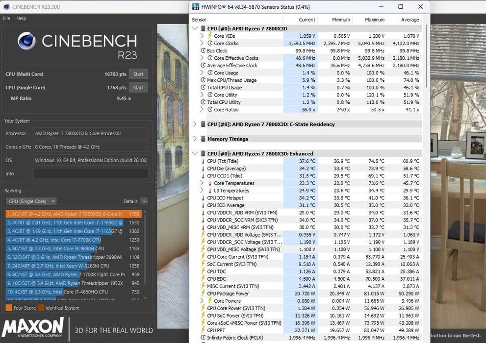
Task: Expand the Memory Timings section
Action: point(195,139)
